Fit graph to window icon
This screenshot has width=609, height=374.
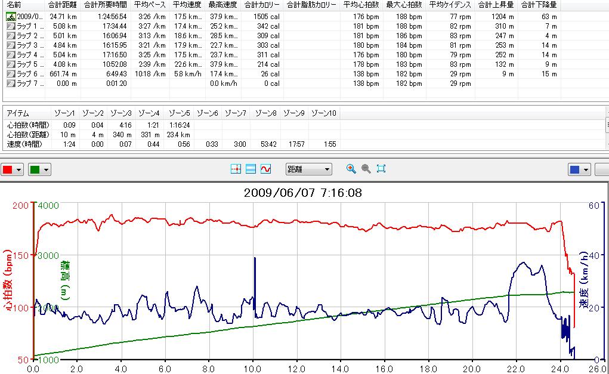click(x=381, y=169)
